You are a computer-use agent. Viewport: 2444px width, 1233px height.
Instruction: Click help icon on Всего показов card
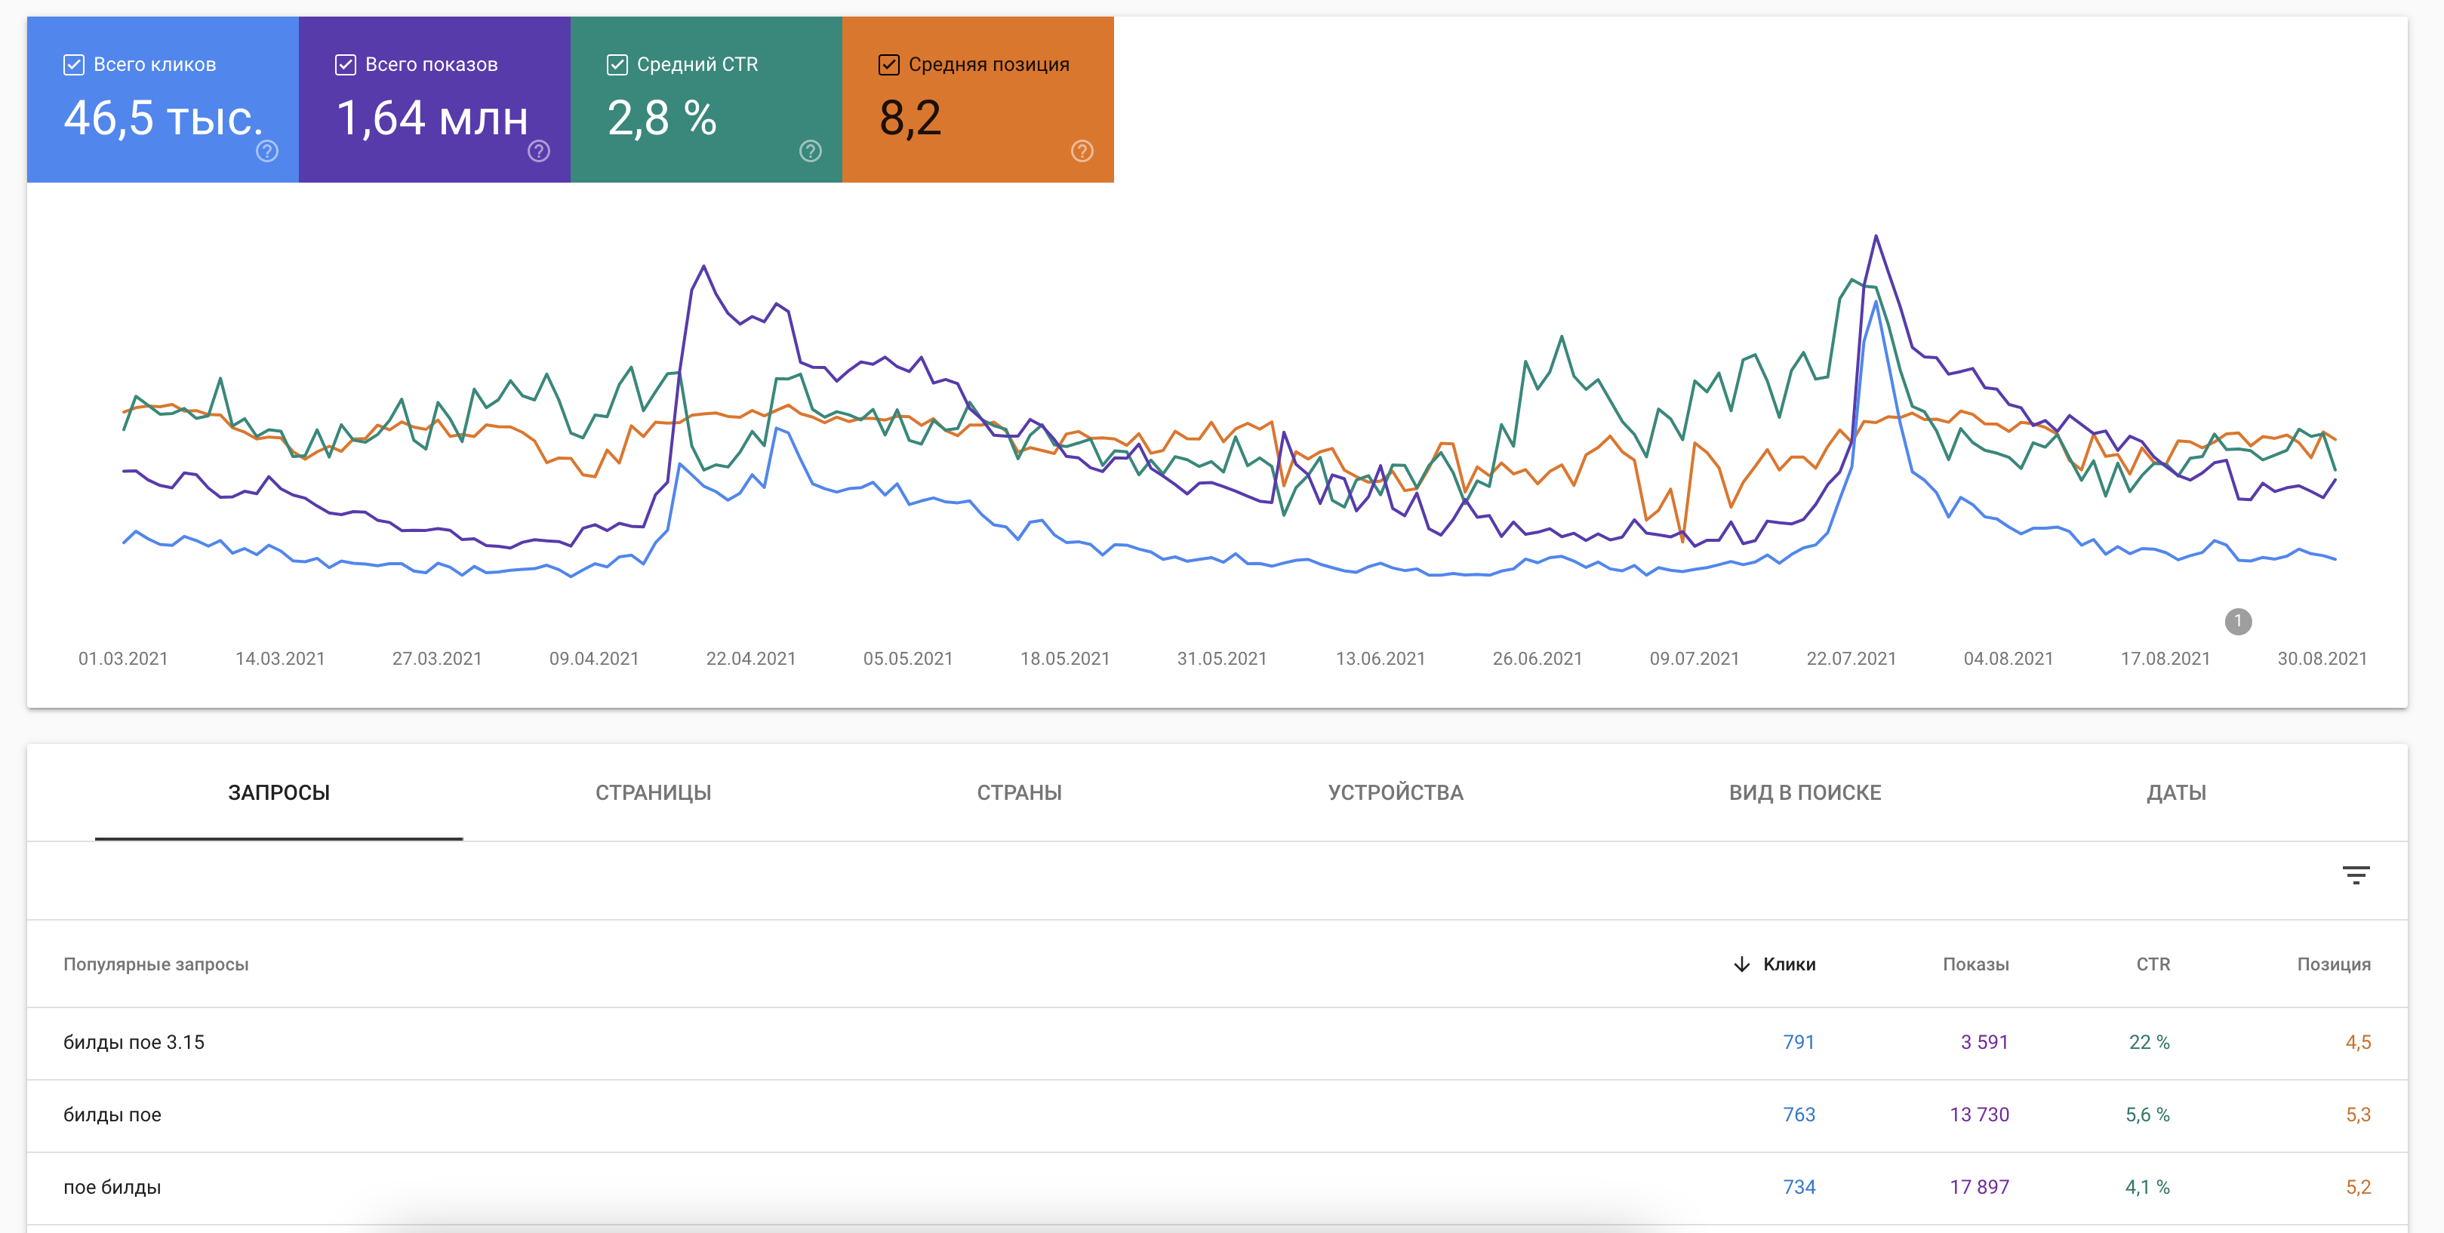click(x=538, y=151)
